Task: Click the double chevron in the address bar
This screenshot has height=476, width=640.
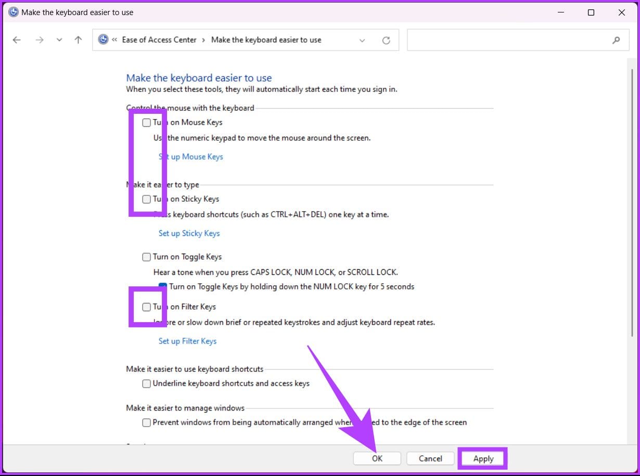Action: pyautogui.click(x=114, y=39)
